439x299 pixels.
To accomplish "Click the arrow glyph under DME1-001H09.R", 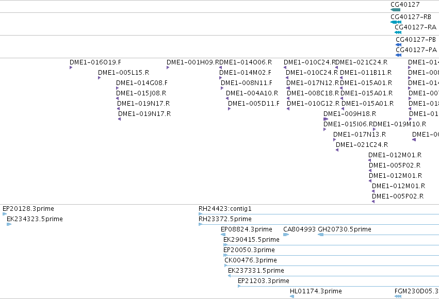I will coord(168,68).
